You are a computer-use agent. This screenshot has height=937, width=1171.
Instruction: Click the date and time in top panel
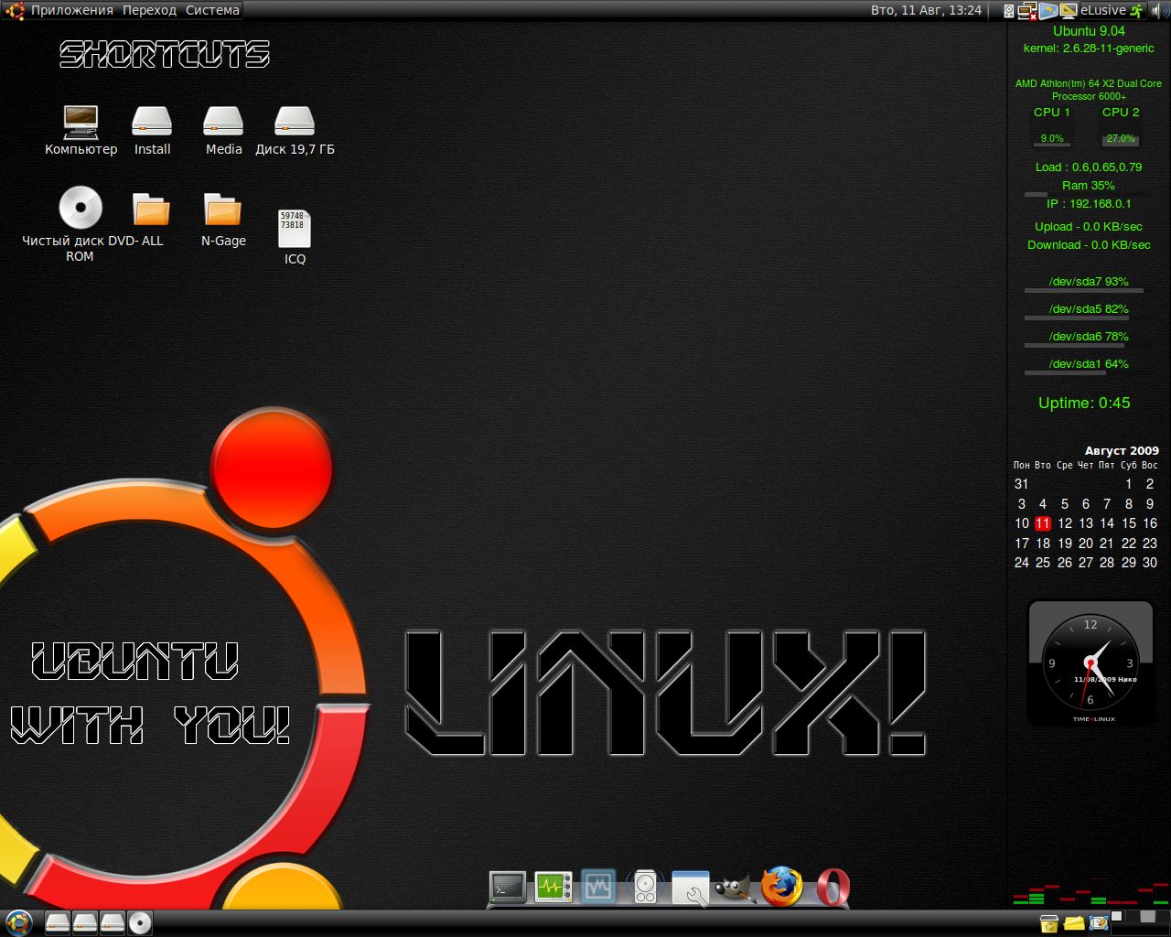(926, 10)
